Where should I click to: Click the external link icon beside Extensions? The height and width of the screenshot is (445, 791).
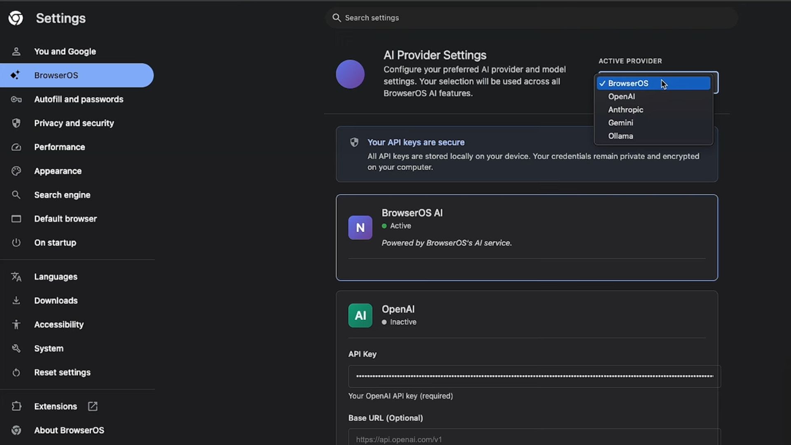coord(93,406)
